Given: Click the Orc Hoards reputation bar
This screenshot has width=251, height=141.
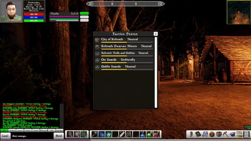Looking at the screenshot, I should click(x=127, y=63).
